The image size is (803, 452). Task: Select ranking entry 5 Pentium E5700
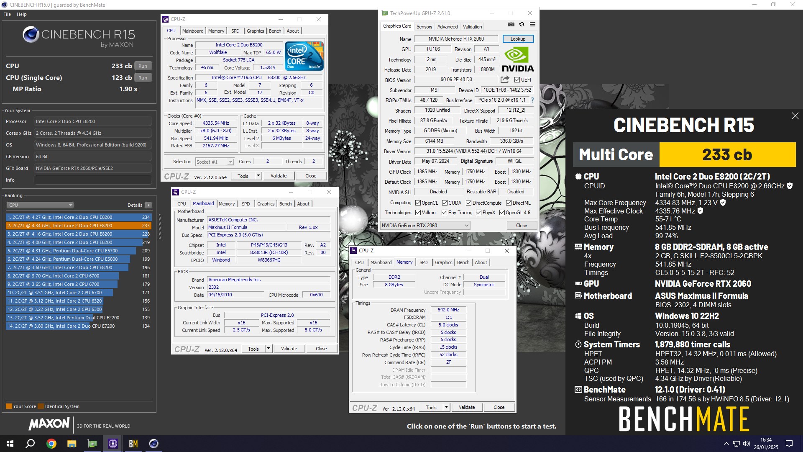click(x=79, y=251)
